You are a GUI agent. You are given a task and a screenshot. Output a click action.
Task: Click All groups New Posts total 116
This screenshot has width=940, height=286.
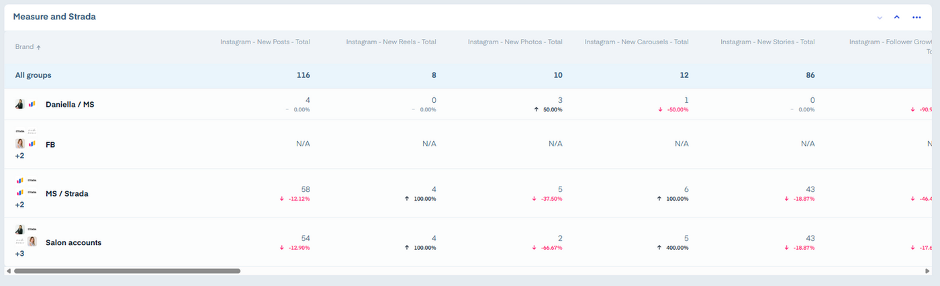(x=303, y=75)
